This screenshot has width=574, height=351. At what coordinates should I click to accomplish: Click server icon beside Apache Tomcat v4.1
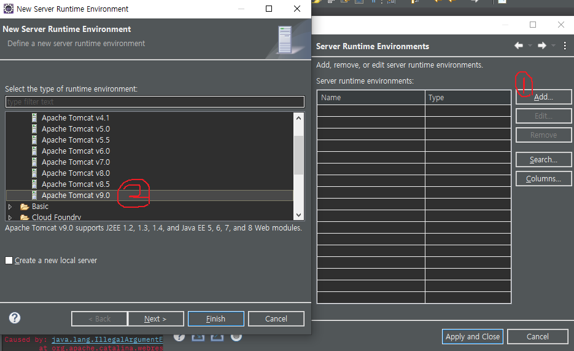(x=34, y=117)
